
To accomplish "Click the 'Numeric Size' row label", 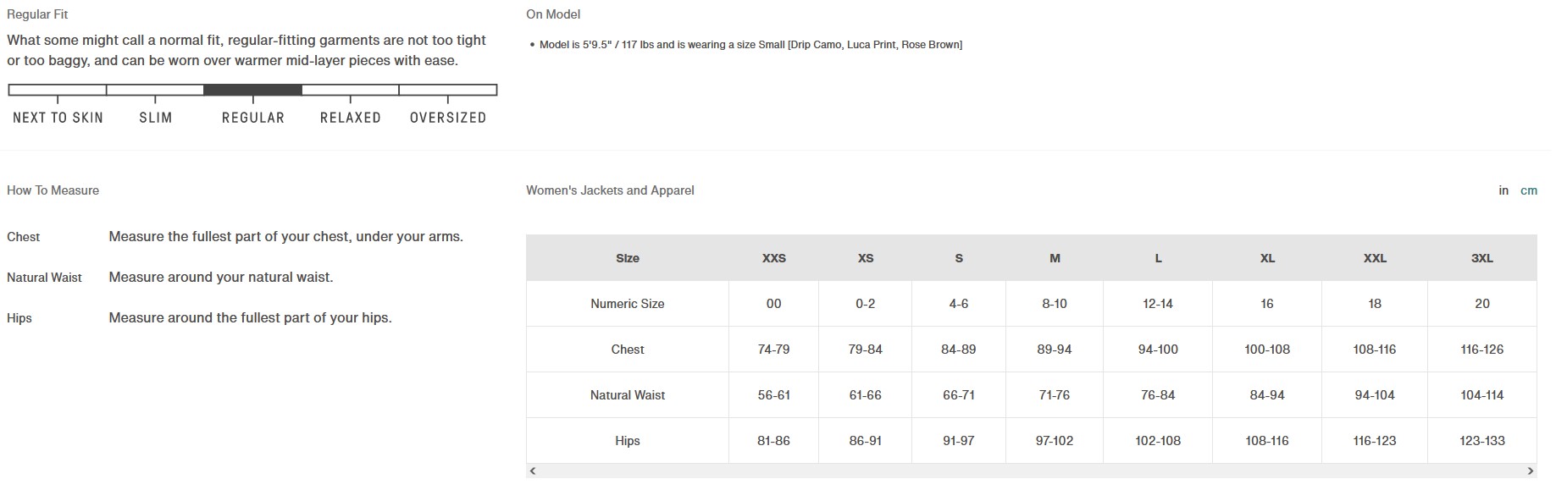I will [x=627, y=304].
